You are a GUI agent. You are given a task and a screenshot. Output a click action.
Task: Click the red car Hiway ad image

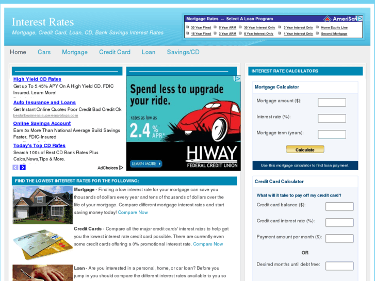184,123
